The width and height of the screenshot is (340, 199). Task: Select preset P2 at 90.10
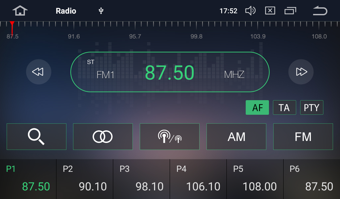[85, 179]
